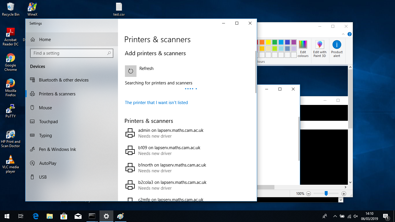
Task: Open Home in Settings sidebar
Action: click(45, 40)
